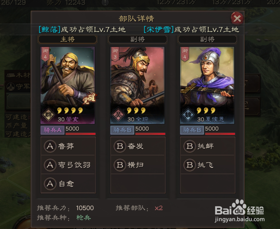The height and width of the screenshot is (229, 280).
Task: Select the 弯弓饮羽 skill
Action: click(68, 165)
